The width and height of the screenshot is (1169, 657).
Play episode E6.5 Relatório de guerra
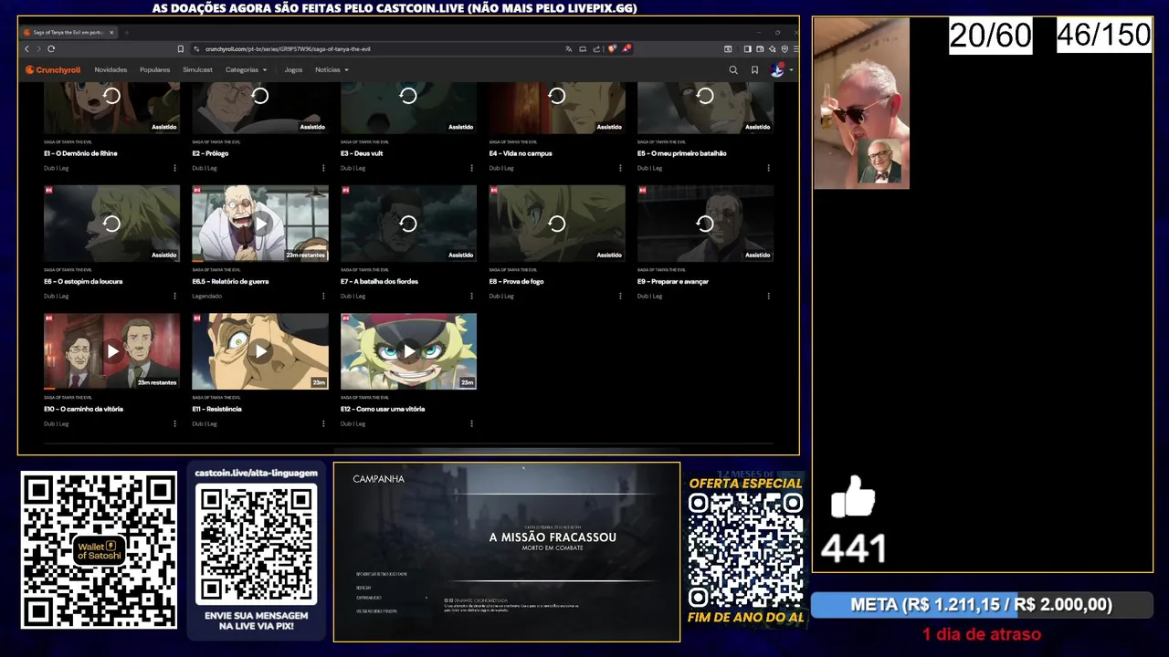(260, 224)
